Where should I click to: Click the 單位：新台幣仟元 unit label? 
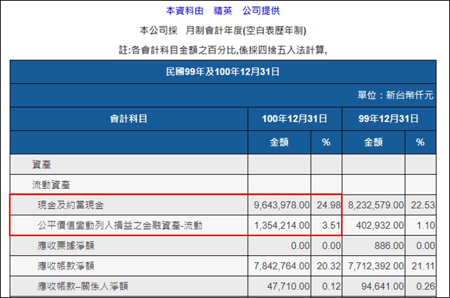pos(396,95)
